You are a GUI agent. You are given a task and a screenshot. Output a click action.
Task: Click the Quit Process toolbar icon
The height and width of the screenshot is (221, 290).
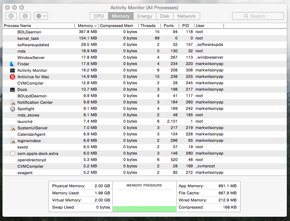pos(11,16)
